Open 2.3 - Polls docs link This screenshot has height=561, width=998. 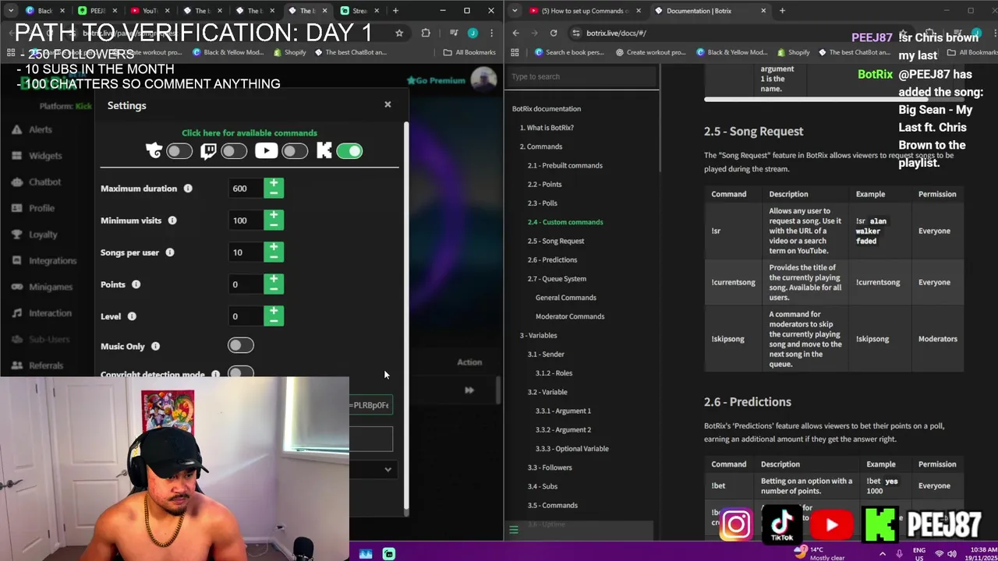click(542, 203)
